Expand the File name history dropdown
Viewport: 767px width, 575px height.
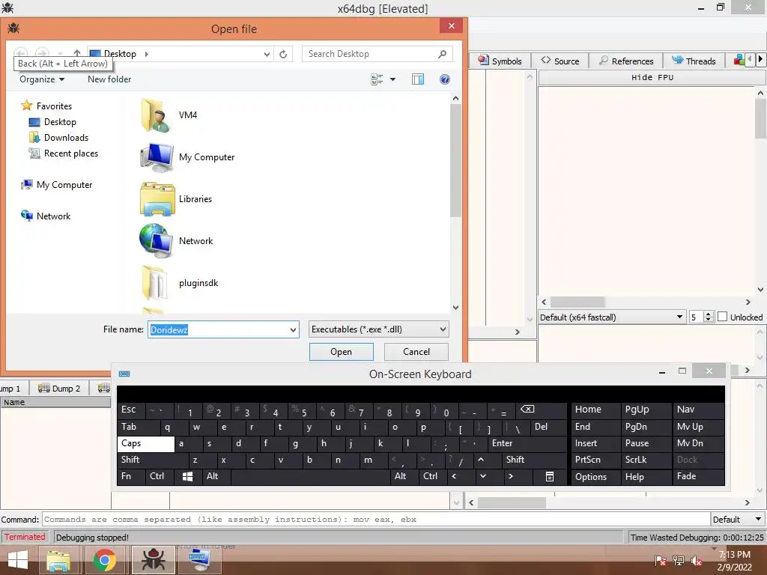point(293,330)
